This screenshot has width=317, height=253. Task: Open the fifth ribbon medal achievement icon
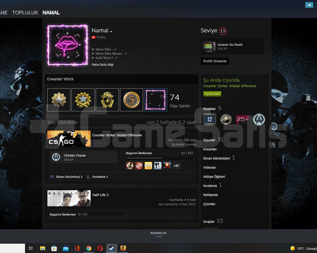pyautogui.click(x=167, y=166)
